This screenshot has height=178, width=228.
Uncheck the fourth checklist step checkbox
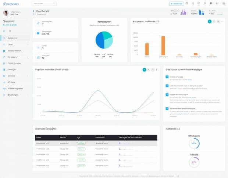click(x=167, y=108)
